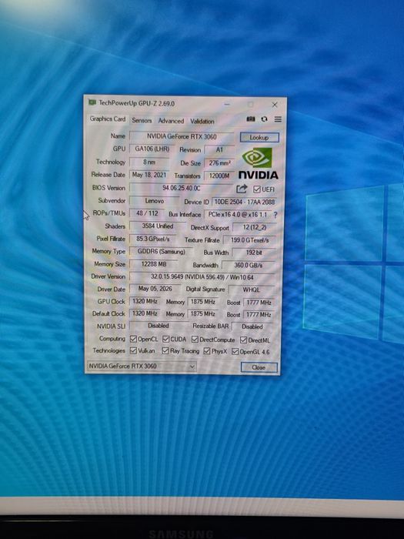Click the ROPs/TMUs value 48 / 112
Image resolution: width=404 pixels, height=539 pixels.
[x=147, y=213]
